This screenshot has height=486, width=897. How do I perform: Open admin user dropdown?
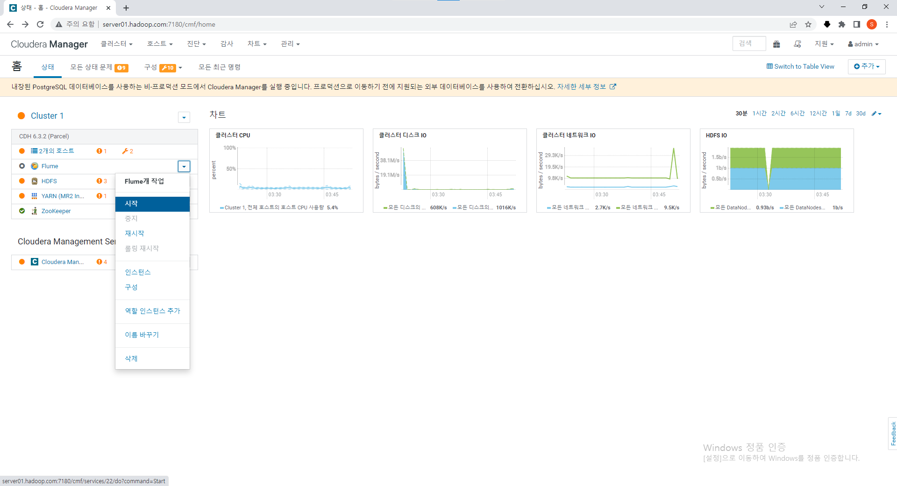tap(863, 44)
